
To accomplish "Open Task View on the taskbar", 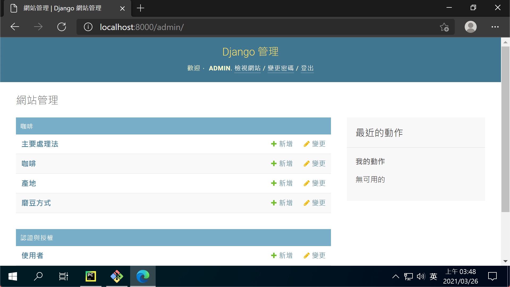I will click(x=63, y=276).
